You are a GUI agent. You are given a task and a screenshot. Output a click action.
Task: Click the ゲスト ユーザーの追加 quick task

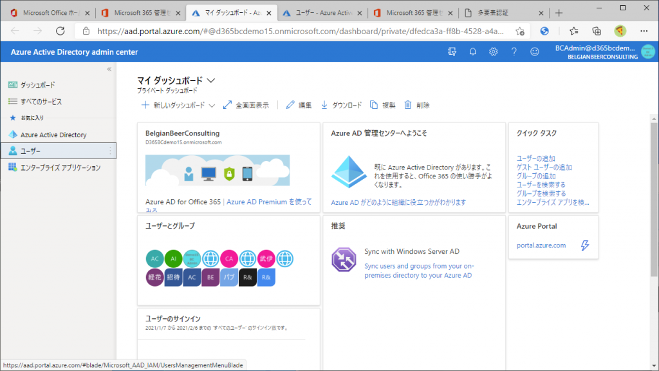pyautogui.click(x=544, y=167)
